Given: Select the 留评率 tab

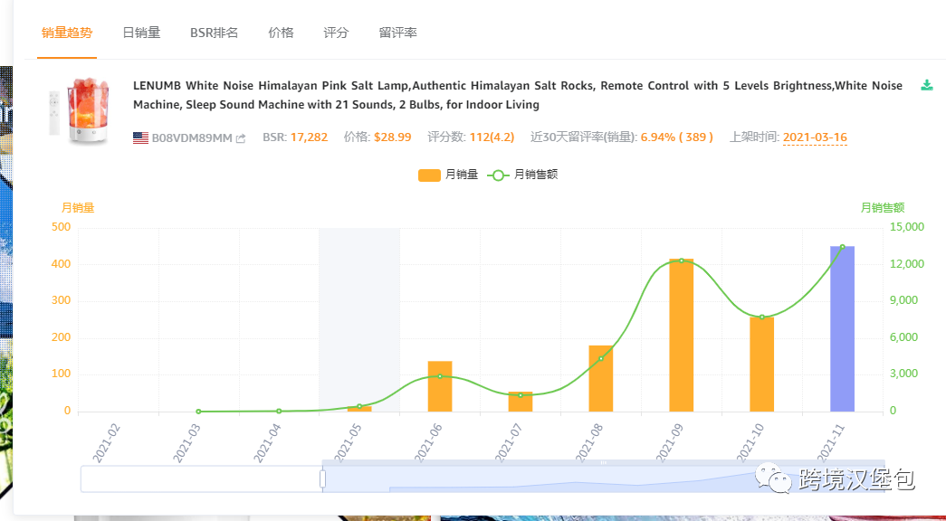Looking at the screenshot, I should [x=397, y=33].
